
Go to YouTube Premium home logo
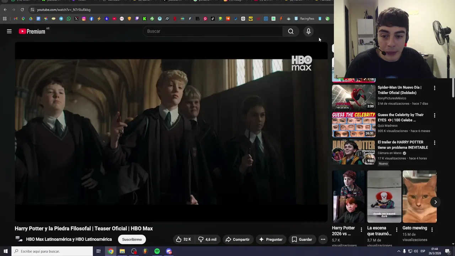pyautogui.click(x=32, y=31)
